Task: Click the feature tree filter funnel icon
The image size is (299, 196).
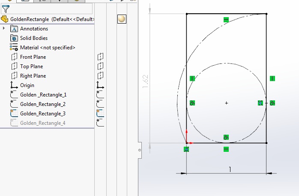Action: point(6,9)
